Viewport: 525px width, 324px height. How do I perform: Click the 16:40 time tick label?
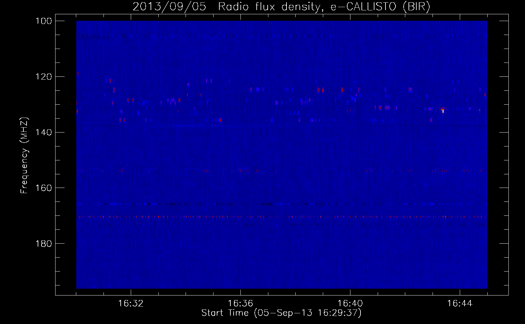click(350, 304)
